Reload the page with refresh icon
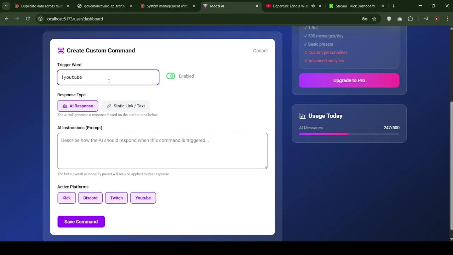The width and height of the screenshot is (453, 255). 28,19
